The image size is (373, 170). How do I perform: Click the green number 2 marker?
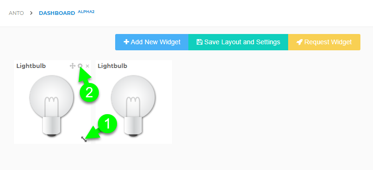(x=89, y=93)
